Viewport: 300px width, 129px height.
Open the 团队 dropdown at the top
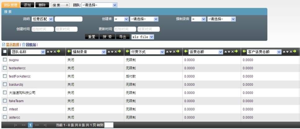pos(99,5)
